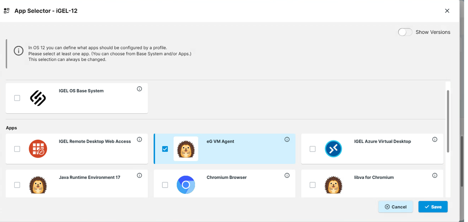This screenshot has height=222, width=468.
Task: Click the Chromium Browser icon
Action: [186, 185]
